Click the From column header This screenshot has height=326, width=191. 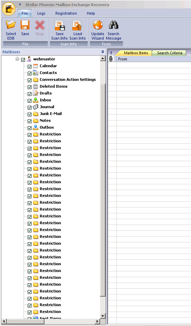[154, 59]
